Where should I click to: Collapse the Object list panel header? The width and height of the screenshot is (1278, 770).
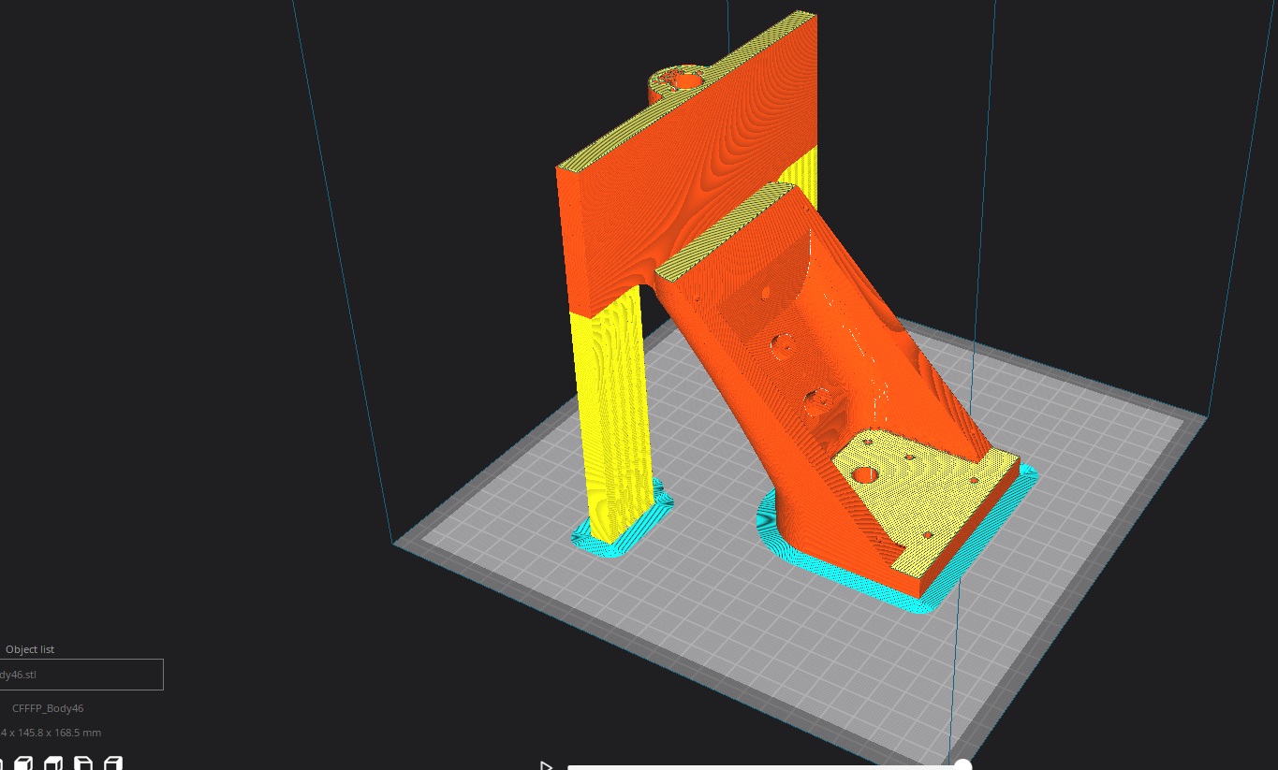click(x=30, y=649)
